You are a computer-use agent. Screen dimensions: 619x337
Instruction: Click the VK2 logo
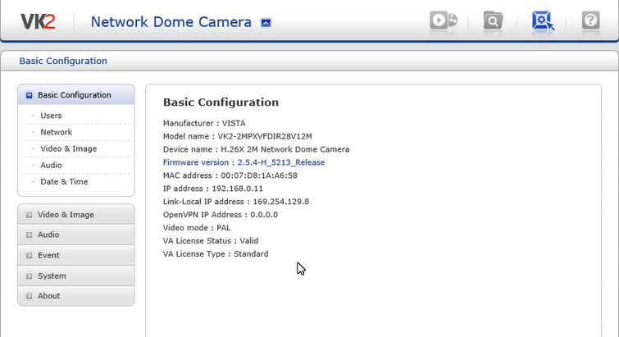(x=38, y=21)
